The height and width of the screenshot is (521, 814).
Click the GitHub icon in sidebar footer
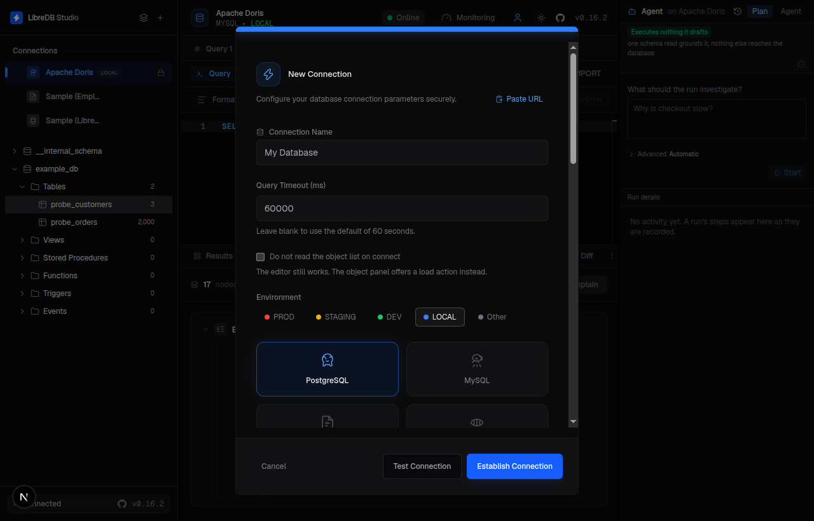click(x=122, y=504)
